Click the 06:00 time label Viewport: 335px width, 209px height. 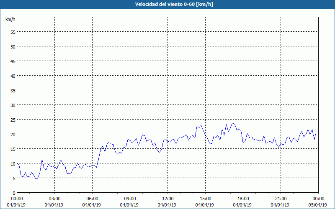[x=92, y=199]
